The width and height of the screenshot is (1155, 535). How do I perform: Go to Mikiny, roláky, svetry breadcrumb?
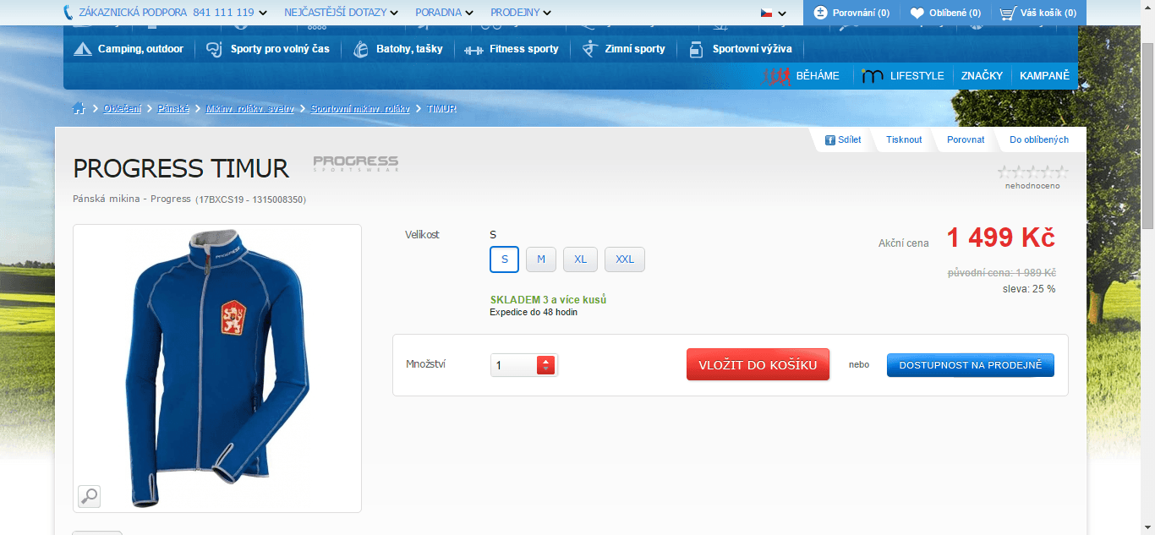click(250, 109)
